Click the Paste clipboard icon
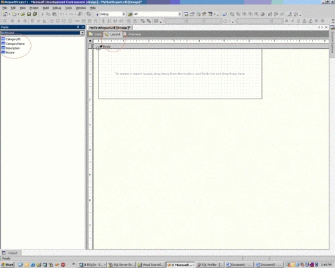This screenshot has width=335, height=268. 54,14
